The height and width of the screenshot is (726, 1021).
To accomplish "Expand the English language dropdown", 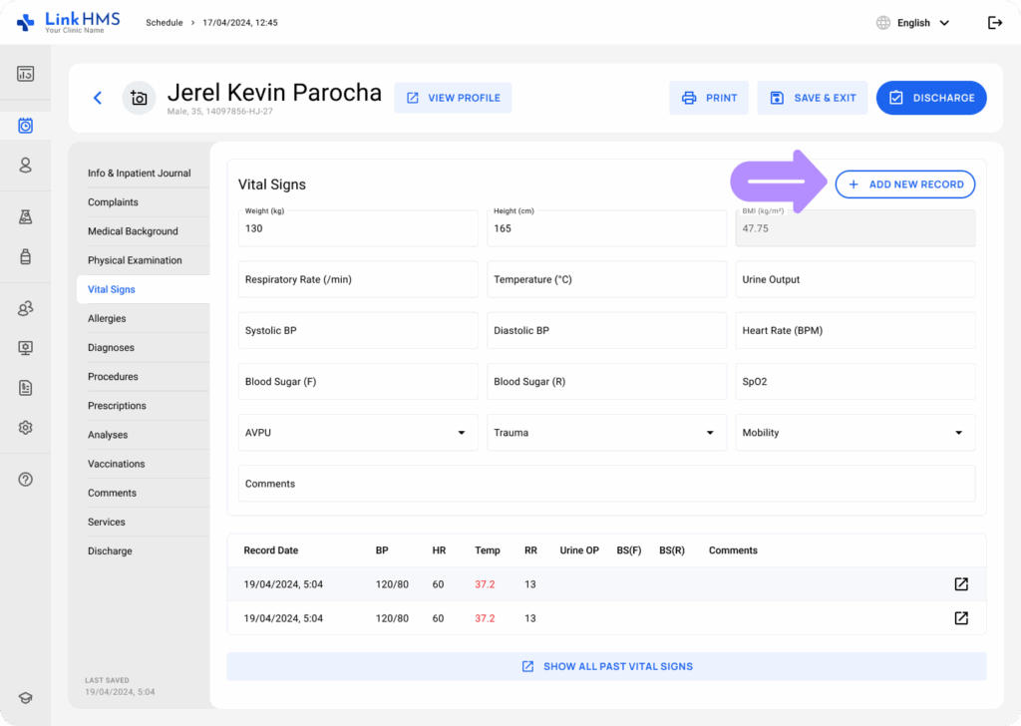I will (923, 23).
